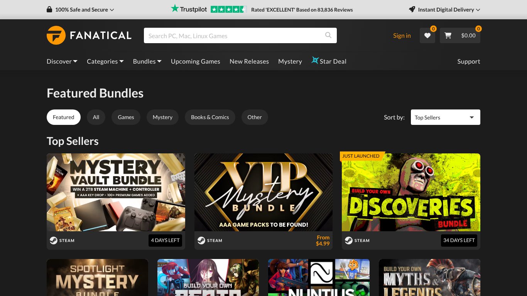Click the $0.00 cart total
This screenshot has width=527, height=296.
468,35
